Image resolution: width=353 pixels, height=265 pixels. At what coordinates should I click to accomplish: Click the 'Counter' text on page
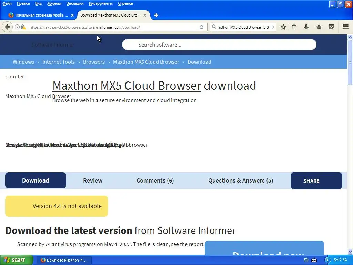tap(14, 77)
